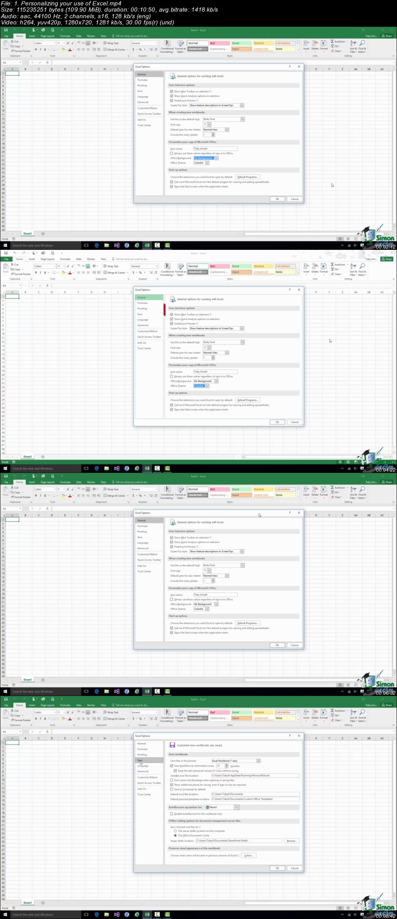Select The Office Document Cache radio button
The height and width of the screenshot is (919, 397).
(x=175, y=836)
